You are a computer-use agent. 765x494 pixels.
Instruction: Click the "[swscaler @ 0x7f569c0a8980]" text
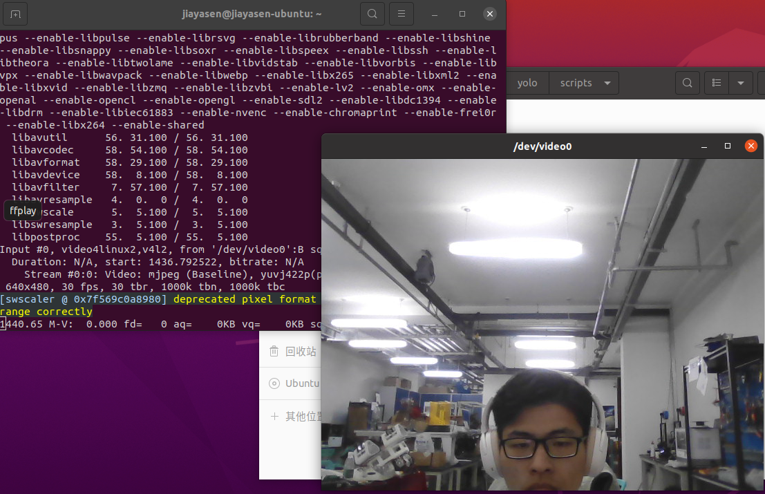click(84, 299)
